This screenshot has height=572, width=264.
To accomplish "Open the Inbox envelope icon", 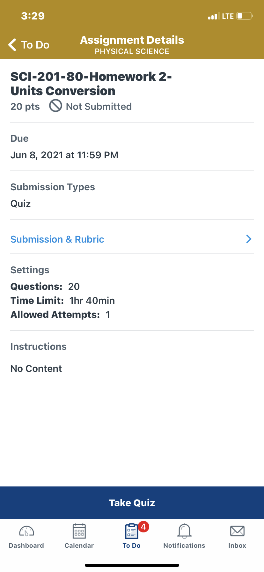I will [237, 531].
